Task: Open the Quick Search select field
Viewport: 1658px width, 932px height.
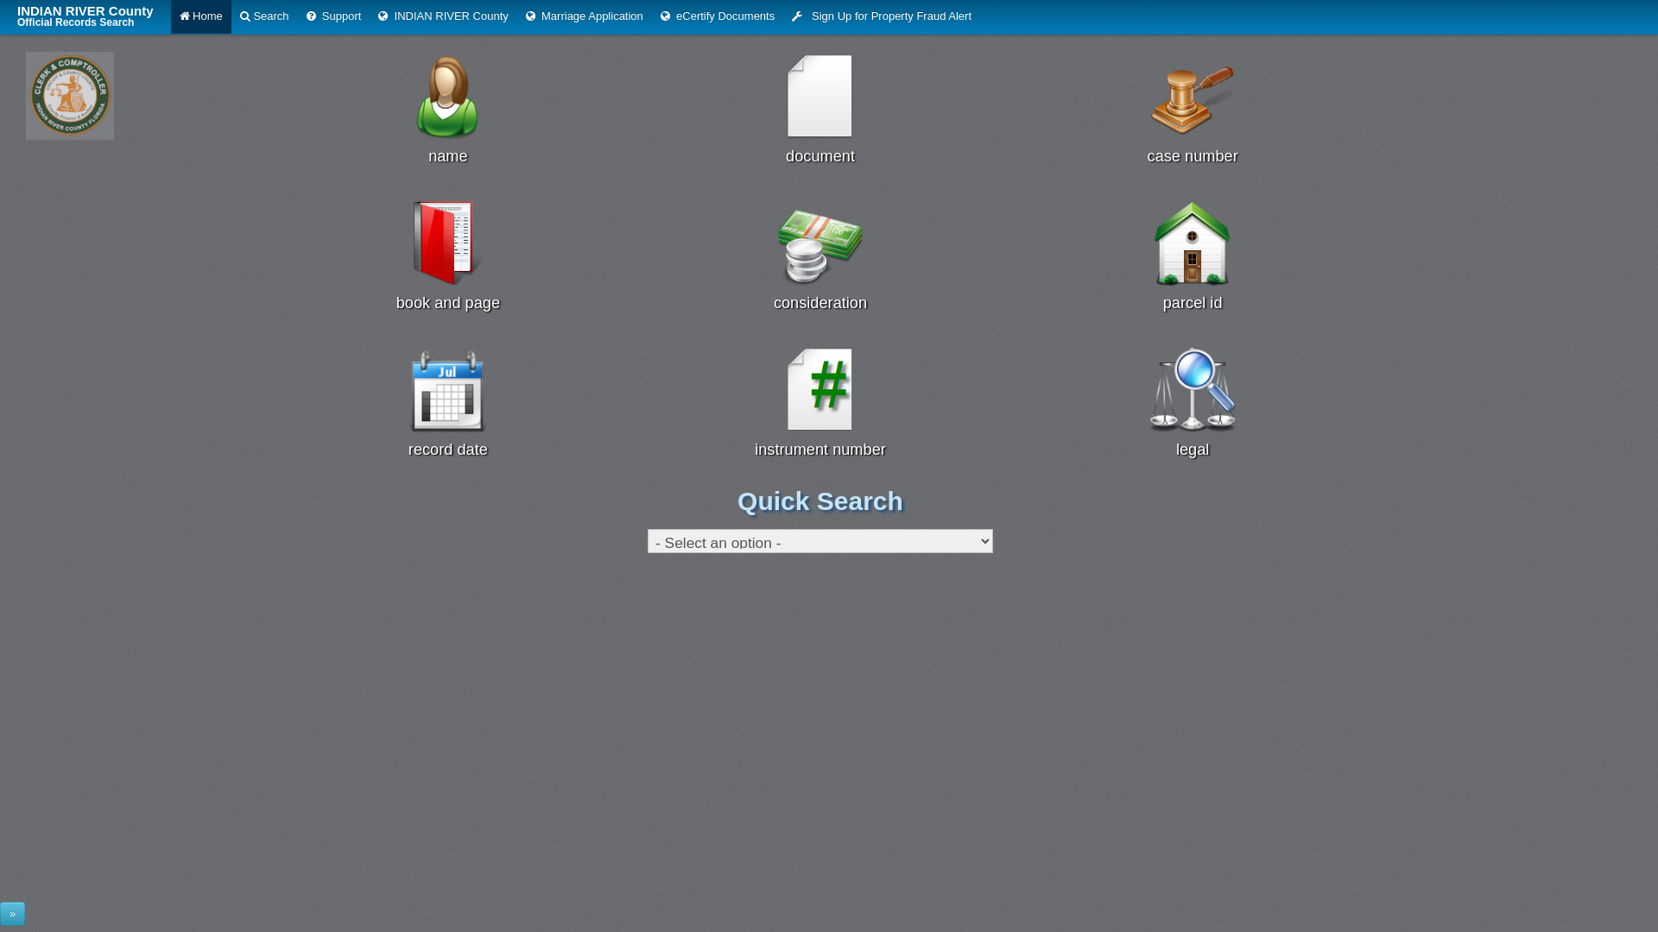Action: pos(820,540)
